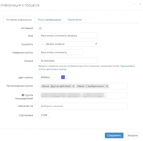The width and height of the screenshot is (143, 141).
Task: Click the Иконка field with fa-calculator
Action: click(x=68, y=60)
